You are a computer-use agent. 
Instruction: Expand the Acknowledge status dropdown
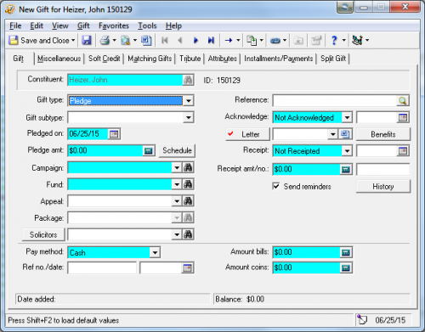[347, 117]
